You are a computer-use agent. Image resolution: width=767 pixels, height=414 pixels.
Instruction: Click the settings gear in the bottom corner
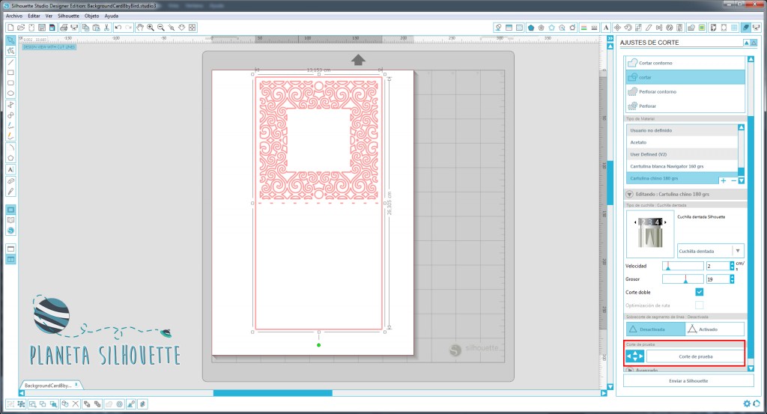click(747, 404)
